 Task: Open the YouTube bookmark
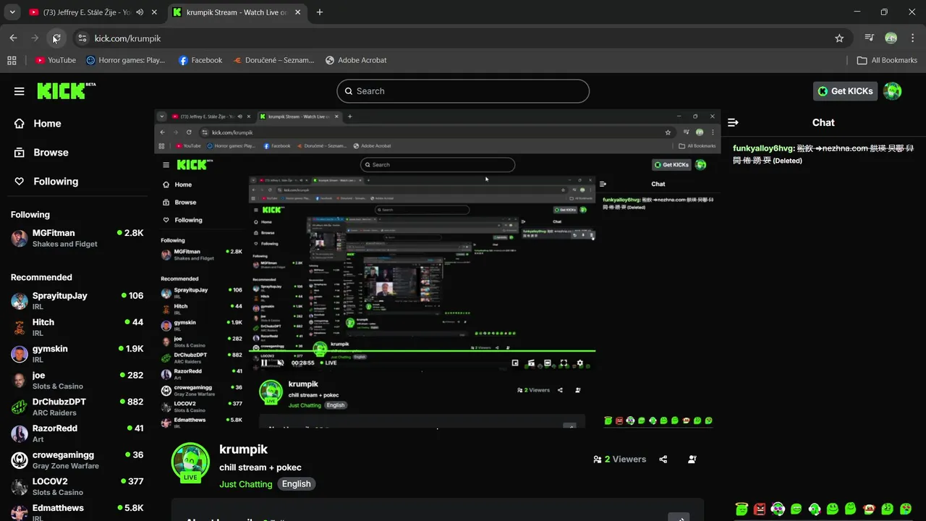56,60
